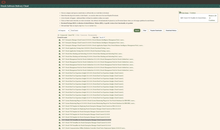Open DLP: Oracle Real User Experience Insight 13.1.1.1.0
This screenshot has width=220, height=130.
coord(93,95)
